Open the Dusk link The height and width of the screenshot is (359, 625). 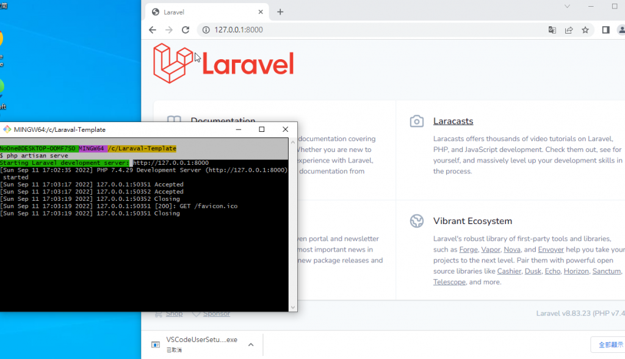pos(533,271)
